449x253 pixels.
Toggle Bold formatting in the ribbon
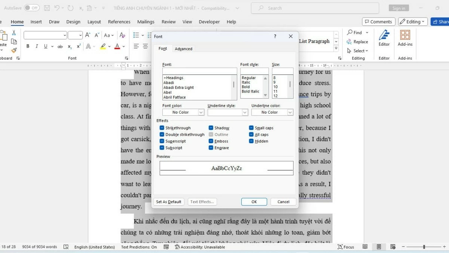(x=28, y=46)
